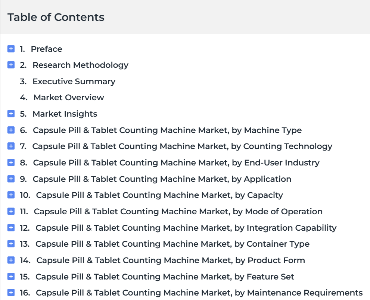This screenshot has height=300, width=370.
Task: Expand the Preface section plus icon
Action: coord(11,49)
